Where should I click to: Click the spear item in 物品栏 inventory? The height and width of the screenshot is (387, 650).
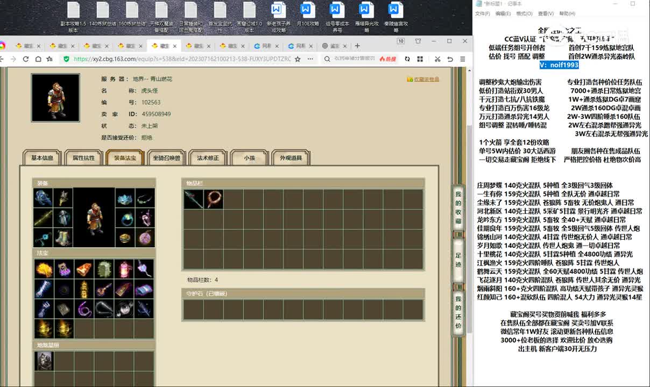click(193, 199)
